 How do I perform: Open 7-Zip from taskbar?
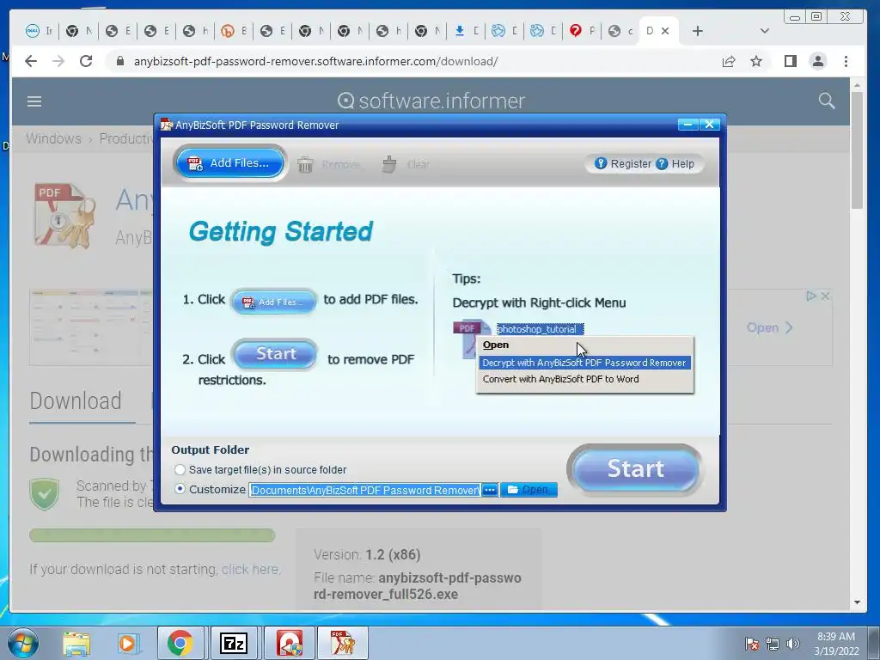[234, 643]
